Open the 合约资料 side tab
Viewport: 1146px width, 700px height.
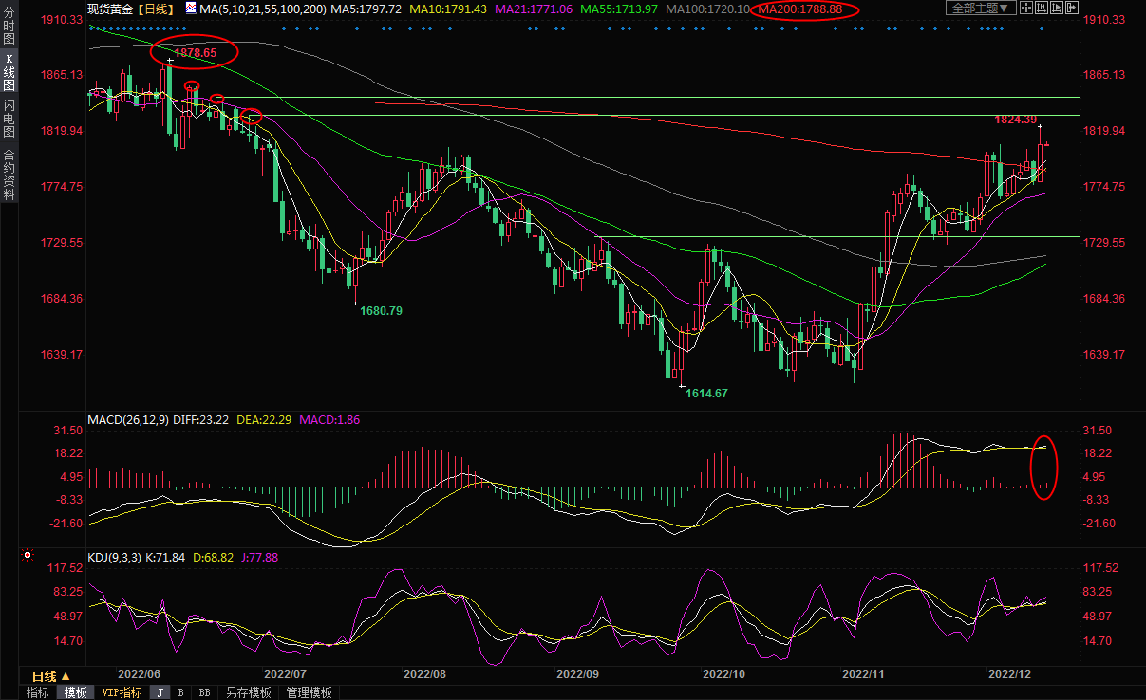[9, 175]
